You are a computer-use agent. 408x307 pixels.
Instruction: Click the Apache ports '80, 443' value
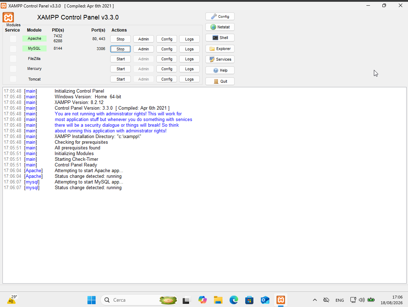tap(99, 39)
